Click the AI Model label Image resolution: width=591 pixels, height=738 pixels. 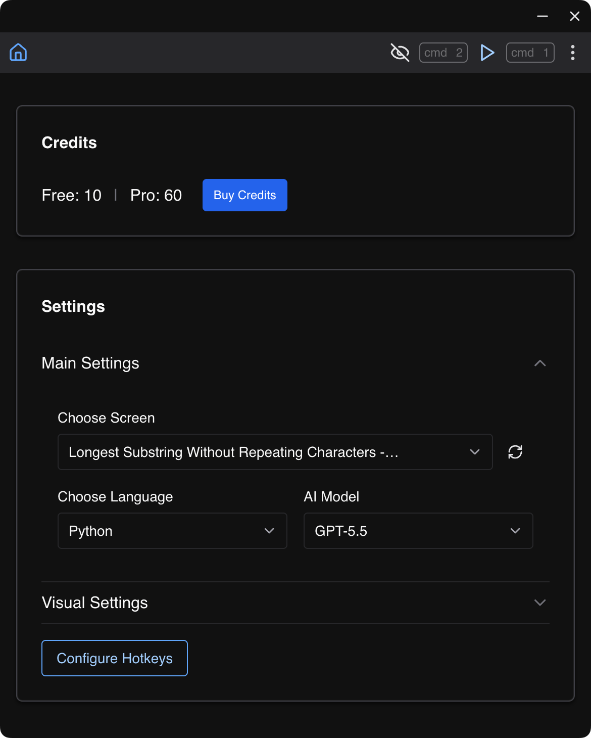click(x=331, y=497)
